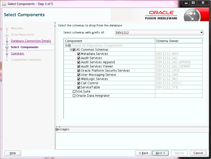Go back with the Back button
This screenshot has width=211, height=159.
[x=143, y=153]
